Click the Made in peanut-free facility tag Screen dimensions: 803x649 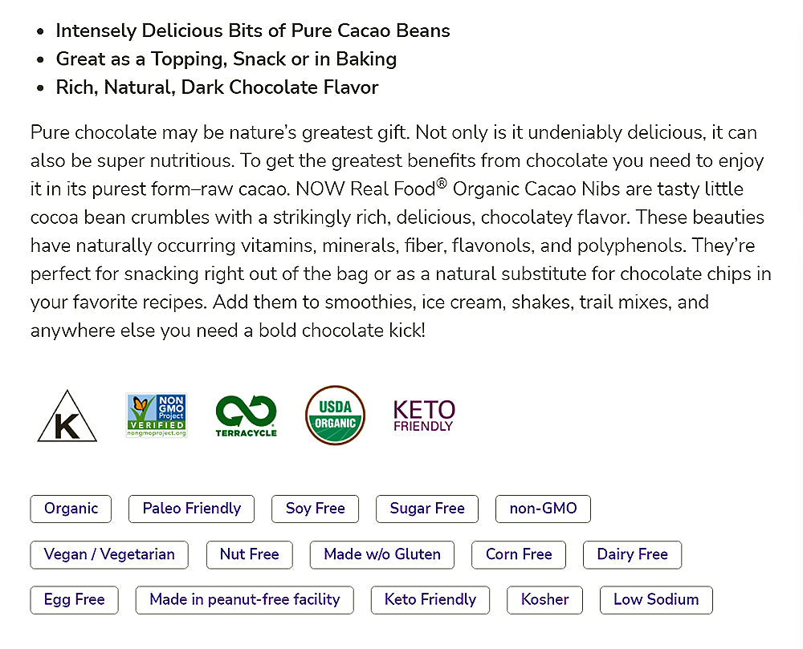(x=245, y=599)
